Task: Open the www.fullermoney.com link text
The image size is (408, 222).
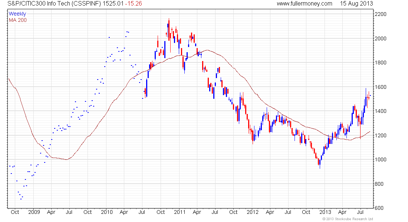Action: pos(305,4)
